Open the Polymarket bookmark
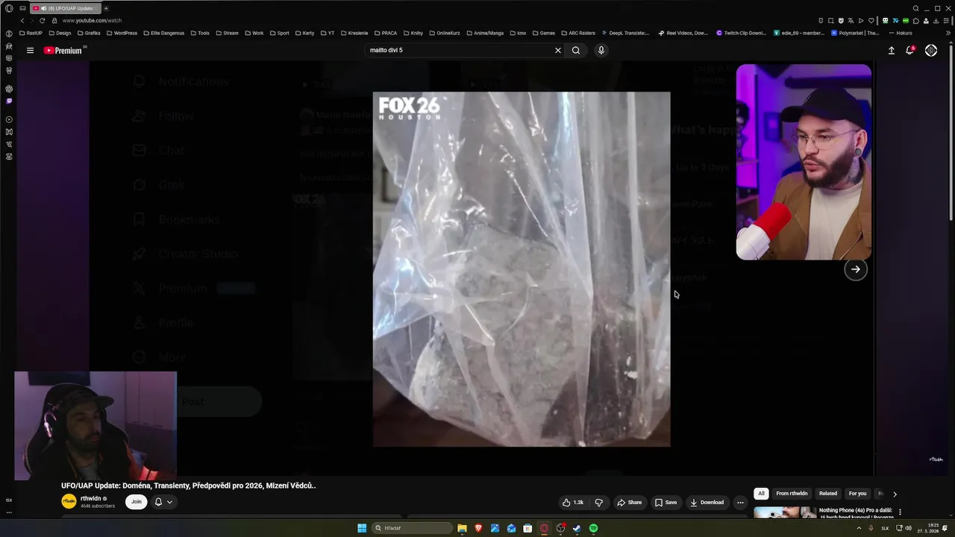This screenshot has height=537, width=955. (x=855, y=33)
